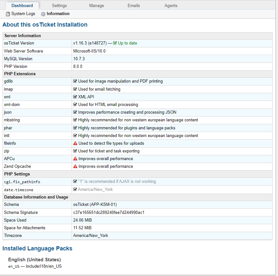278x276 pixels.
Task: Click the fileinfo red warning icon
Action: [x=75, y=143]
